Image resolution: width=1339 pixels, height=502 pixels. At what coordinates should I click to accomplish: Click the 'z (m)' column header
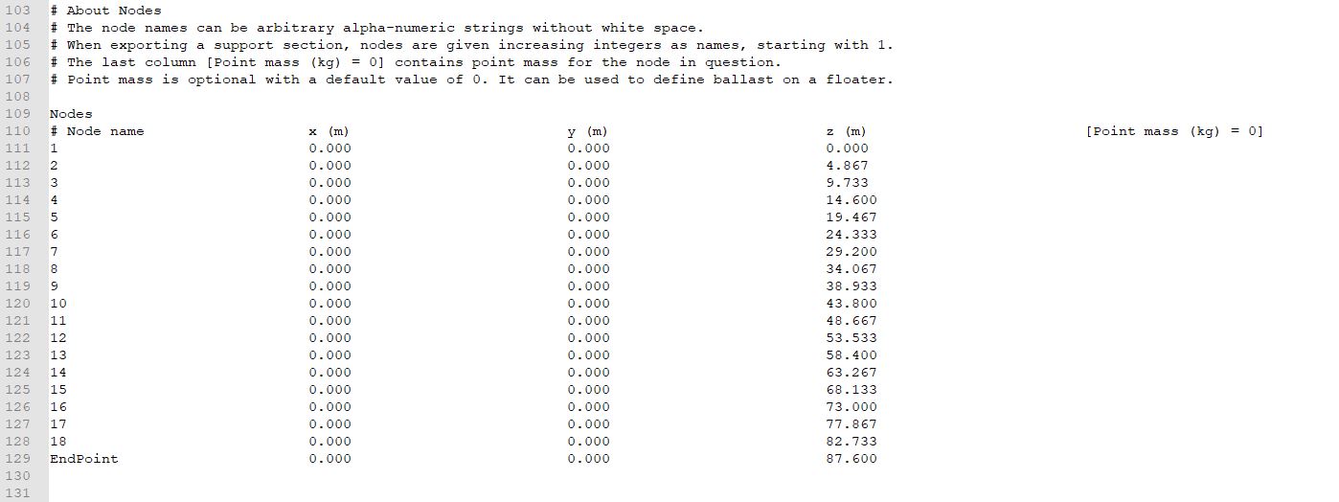click(846, 131)
